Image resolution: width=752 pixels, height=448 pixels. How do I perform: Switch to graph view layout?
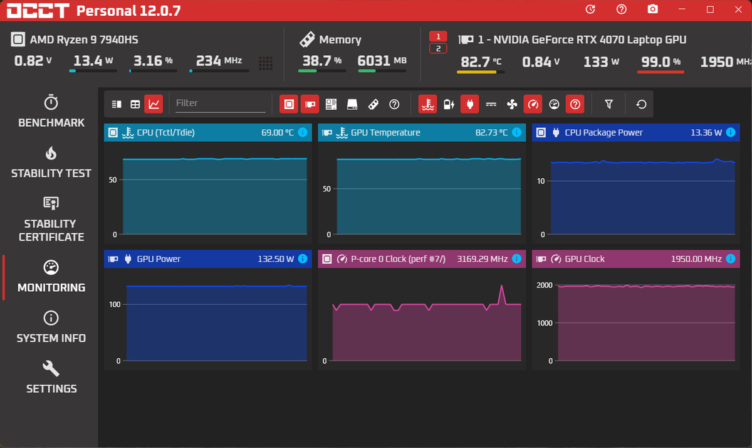[x=154, y=104]
